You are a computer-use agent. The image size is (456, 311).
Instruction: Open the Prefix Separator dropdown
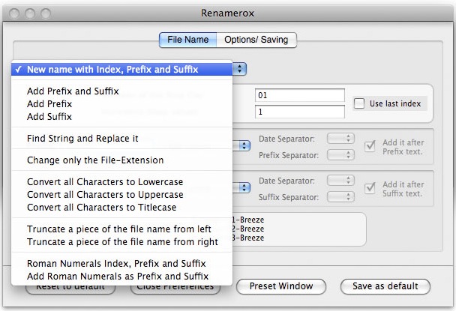point(340,155)
